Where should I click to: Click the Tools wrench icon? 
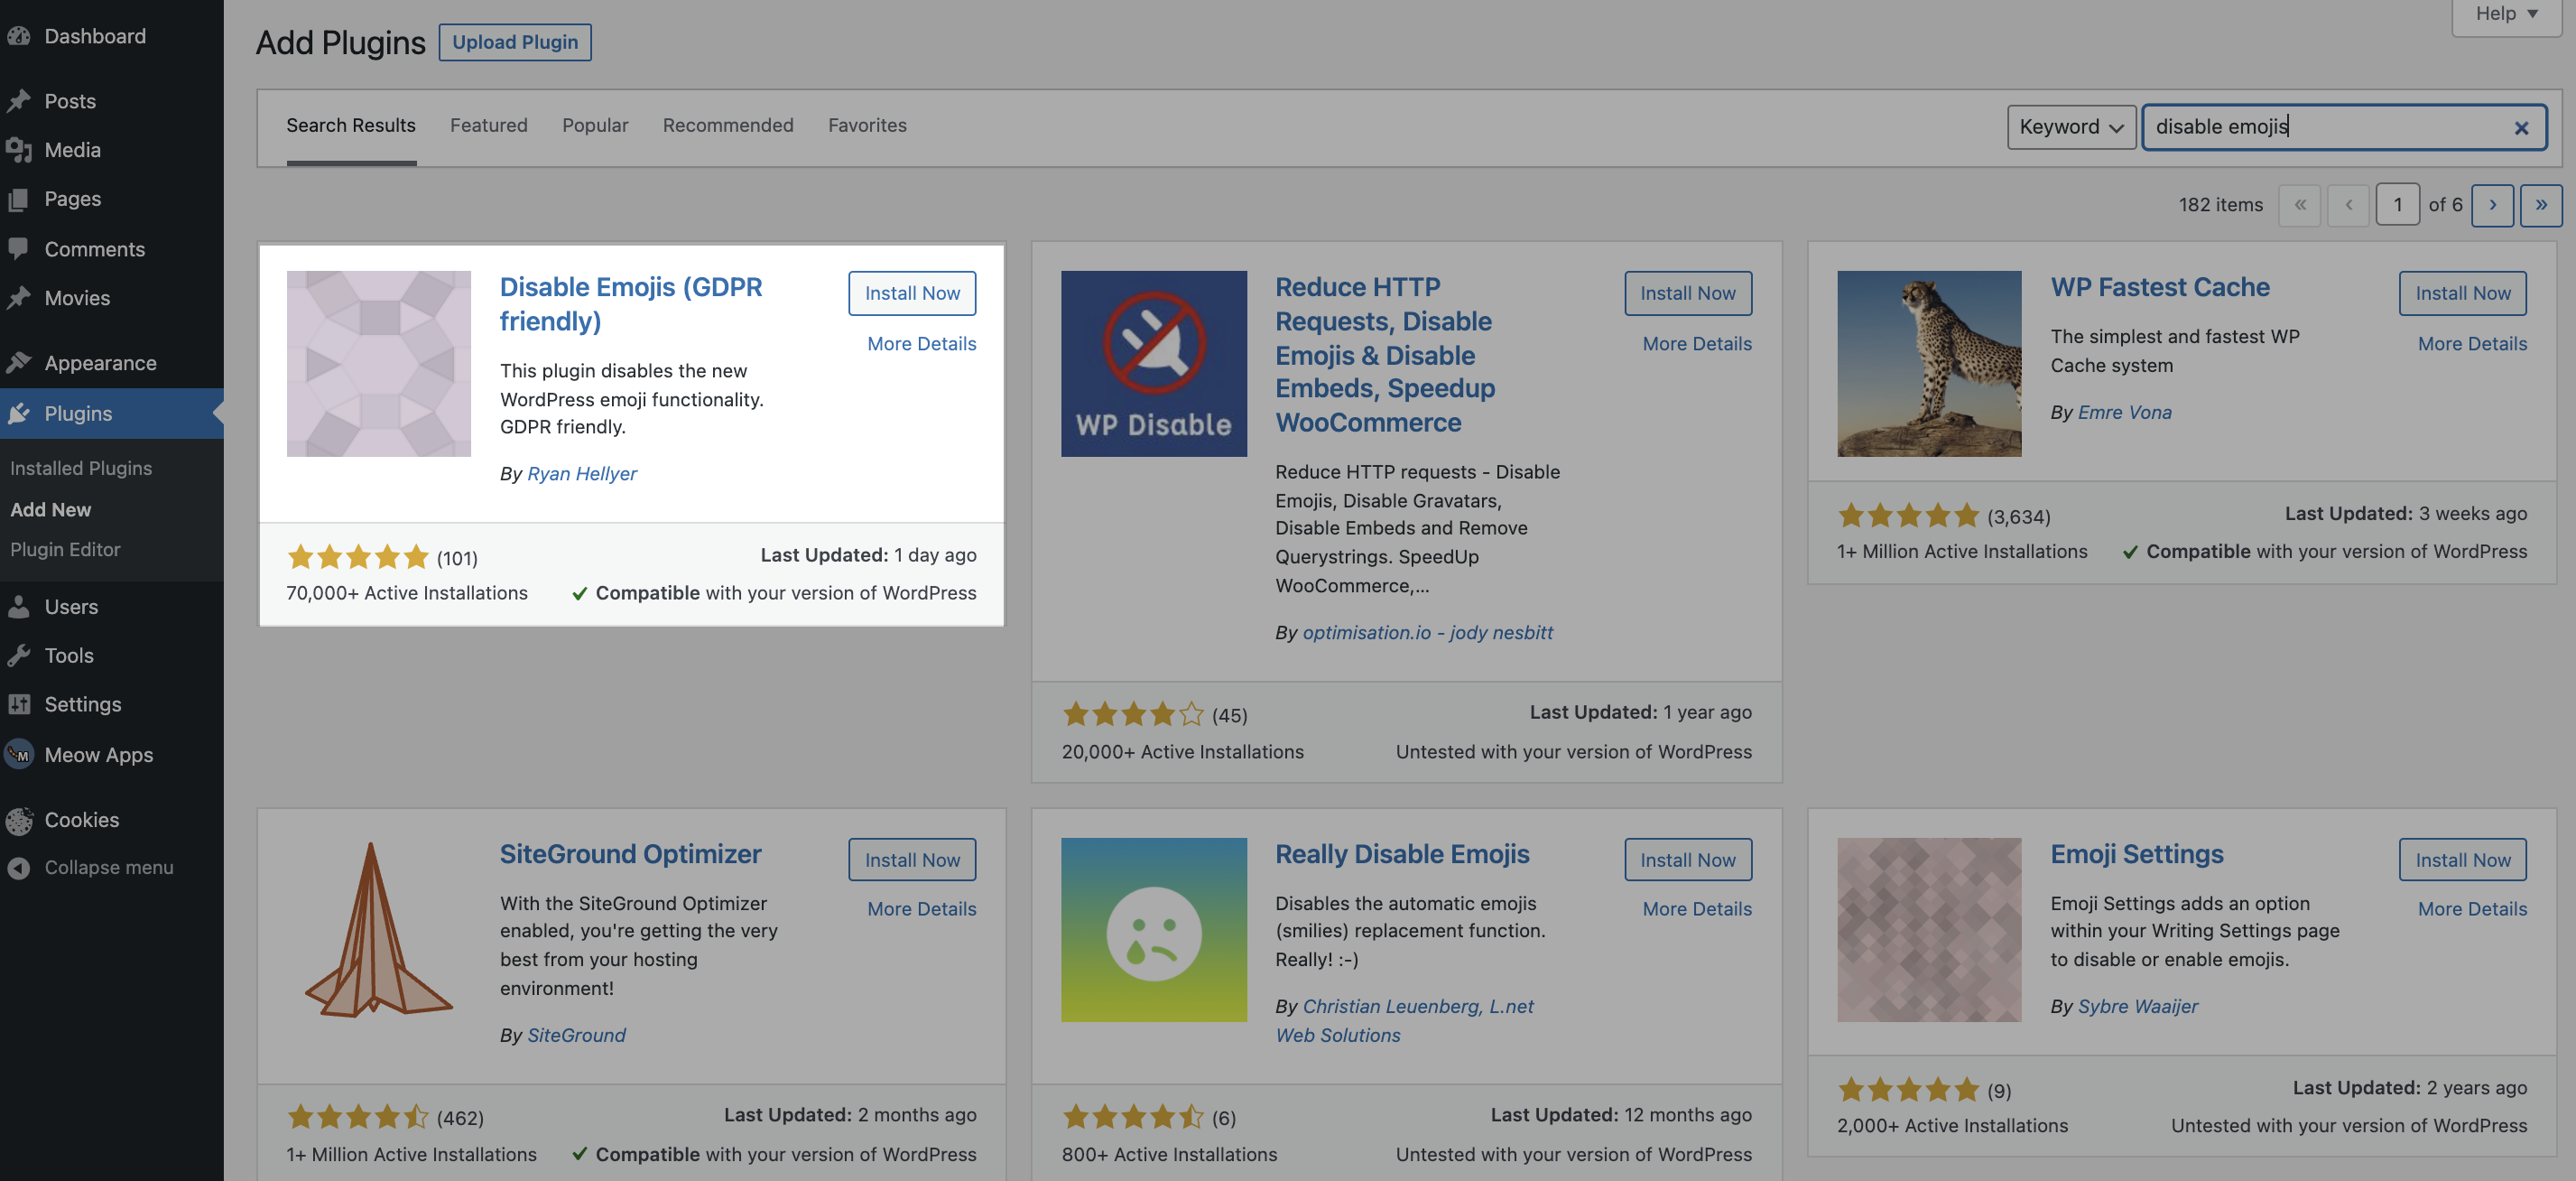coord(18,655)
